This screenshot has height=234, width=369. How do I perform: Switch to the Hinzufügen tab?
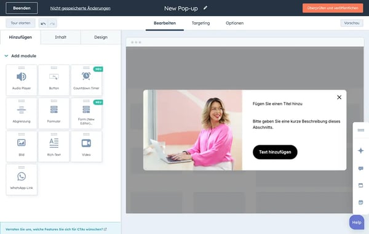(x=20, y=37)
